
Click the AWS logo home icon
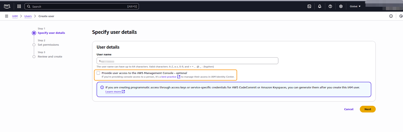click(7, 6)
